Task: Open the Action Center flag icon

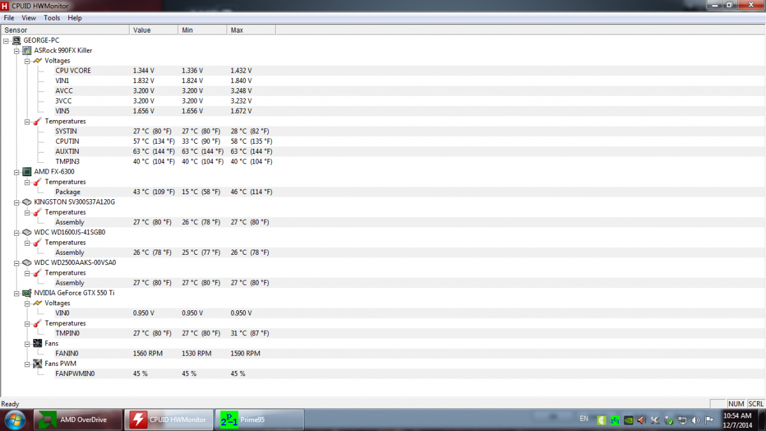Action: pos(709,420)
